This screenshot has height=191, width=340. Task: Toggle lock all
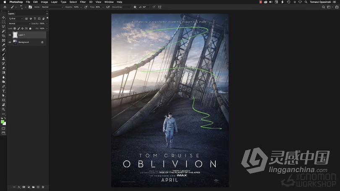[30, 29]
